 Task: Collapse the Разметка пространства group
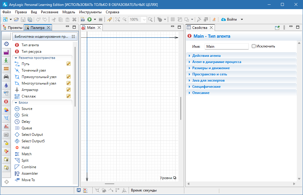click(x=16, y=58)
